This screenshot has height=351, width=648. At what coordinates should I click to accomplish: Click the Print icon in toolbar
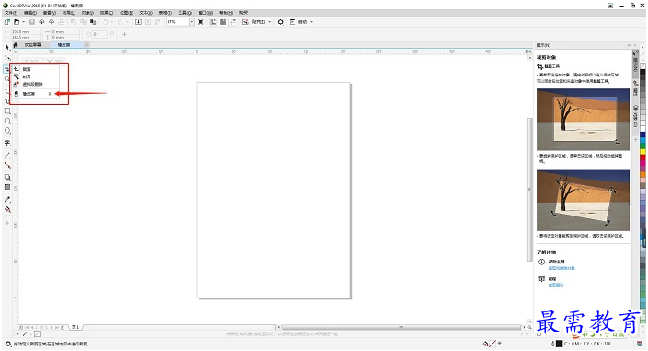[61, 22]
